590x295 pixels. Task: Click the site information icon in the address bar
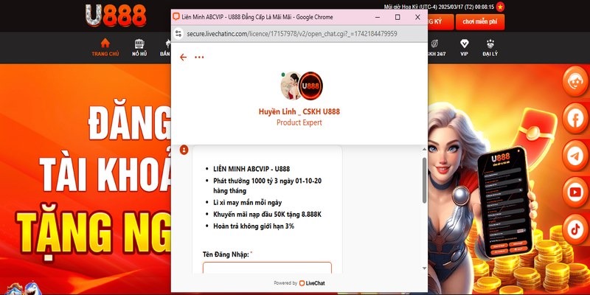[178, 34]
